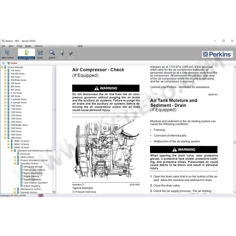Expand the 2806C-16 Series node
This screenshot has width=236, height=236.
(x=8, y=141)
